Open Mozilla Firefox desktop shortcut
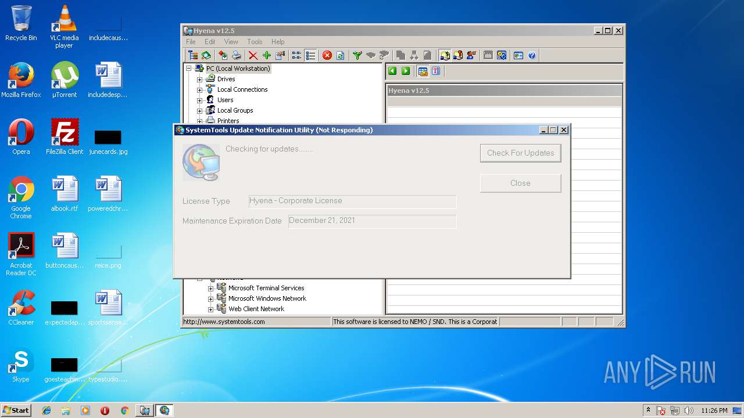Viewport: 744px width, 418px height. click(x=21, y=80)
